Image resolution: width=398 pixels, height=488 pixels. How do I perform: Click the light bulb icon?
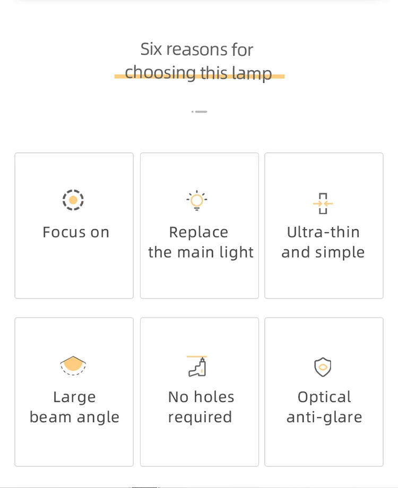pyautogui.click(x=197, y=201)
